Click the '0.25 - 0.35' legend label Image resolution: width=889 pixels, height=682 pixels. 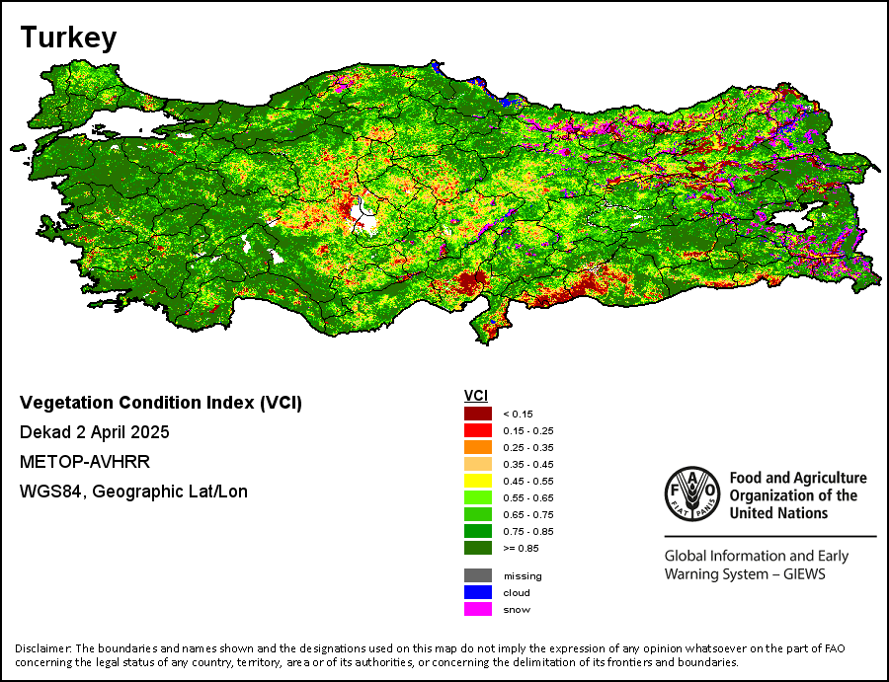pyautogui.click(x=528, y=447)
